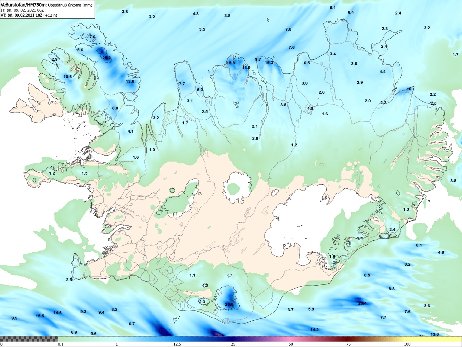Image resolution: width=462 pixels, height=347 pixels.
Task: Select the 14.2 precipitation value
Action: click(x=314, y=330)
